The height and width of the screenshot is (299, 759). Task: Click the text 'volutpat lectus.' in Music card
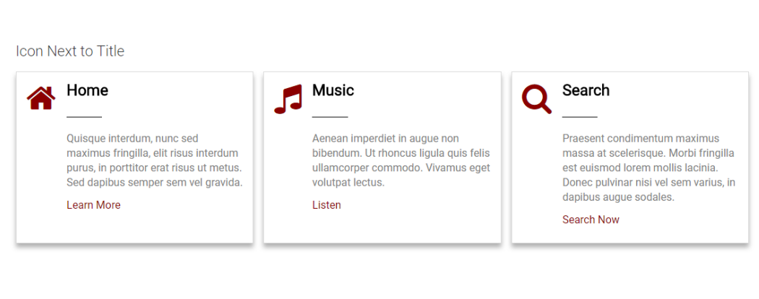(x=348, y=183)
